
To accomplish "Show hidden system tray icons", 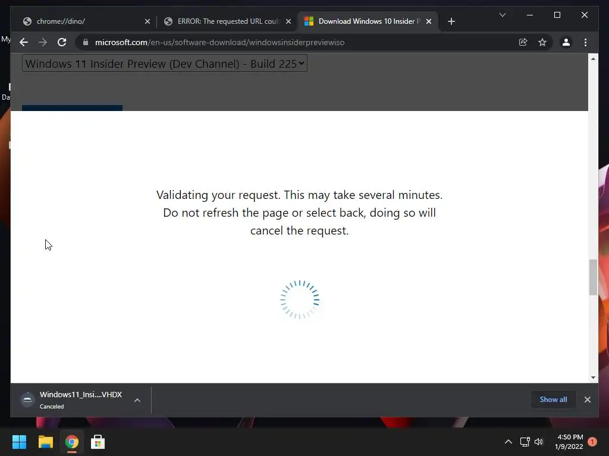I will click(x=508, y=442).
